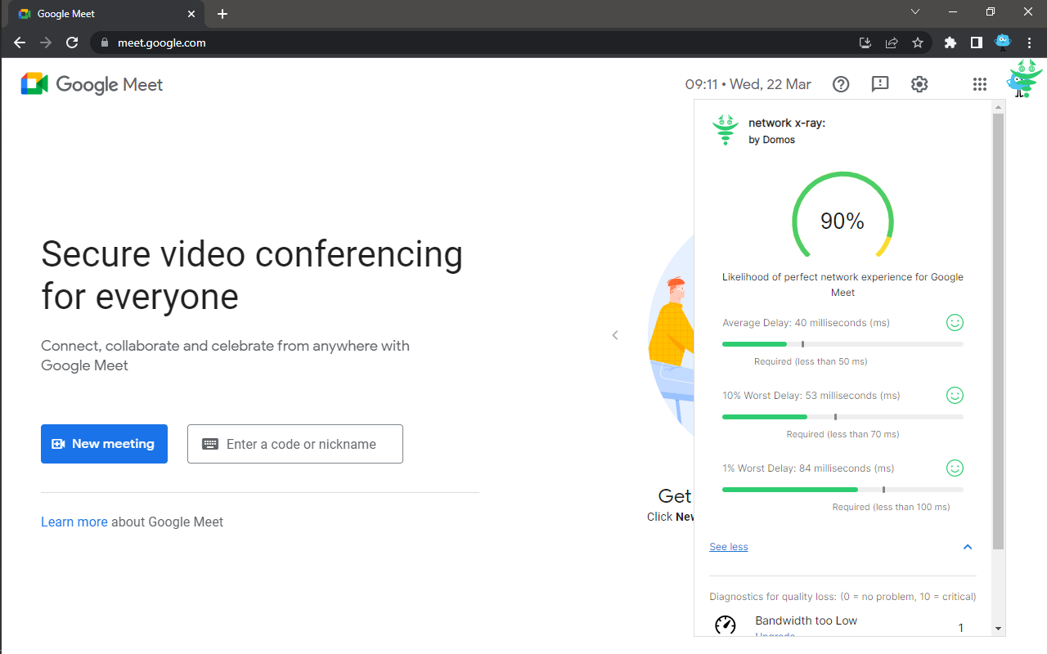Click the Diagnostics for quality loss text
The width and height of the screenshot is (1047, 654).
pos(843,597)
